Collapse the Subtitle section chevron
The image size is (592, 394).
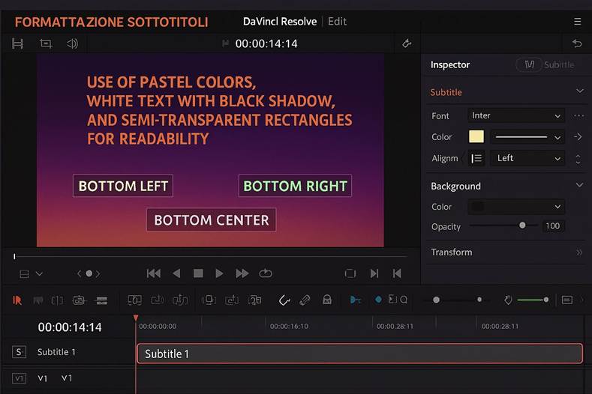click(579, 91)
